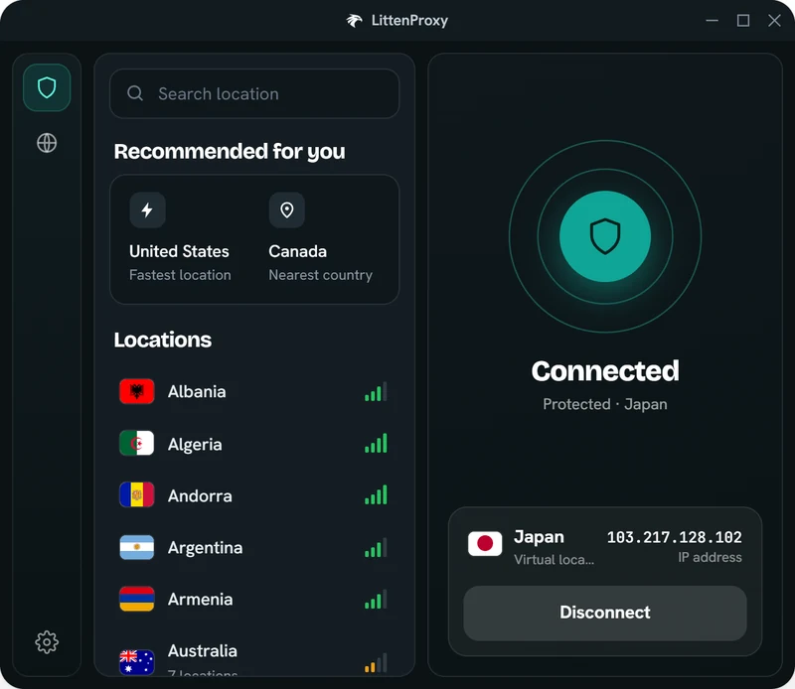Choose Australia from locations list
The width and height of the screenshot is (795, 689).
253,658
